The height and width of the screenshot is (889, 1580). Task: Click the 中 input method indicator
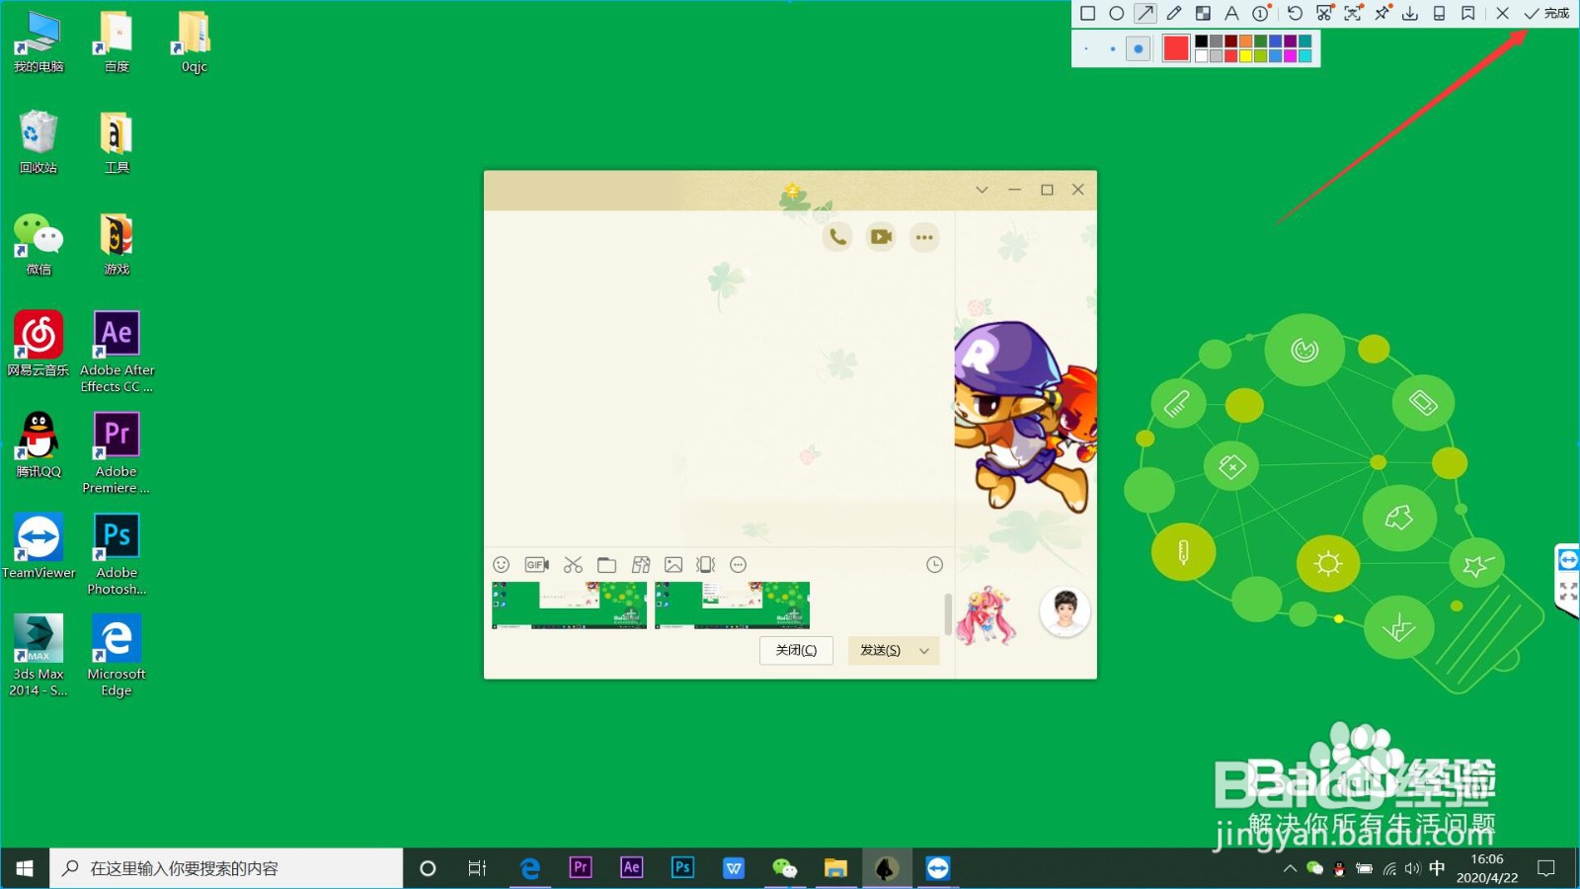[1437, 868]
